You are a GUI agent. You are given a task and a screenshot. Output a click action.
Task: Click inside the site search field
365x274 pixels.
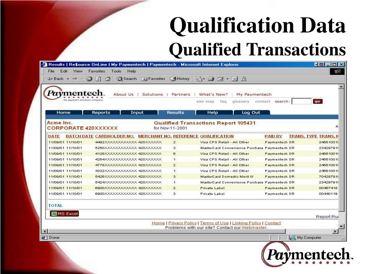point(302,101)
